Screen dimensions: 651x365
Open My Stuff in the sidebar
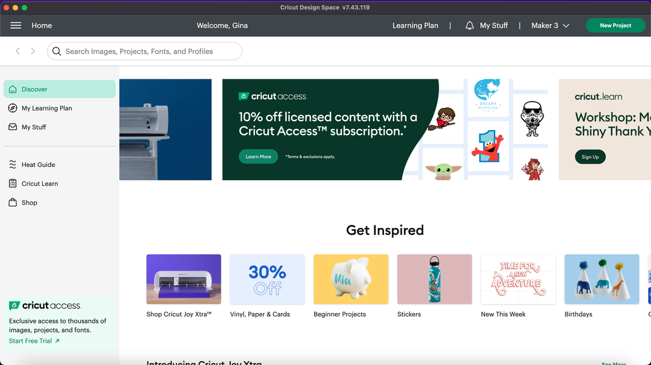pyautogui.click(x=34, y=127)
